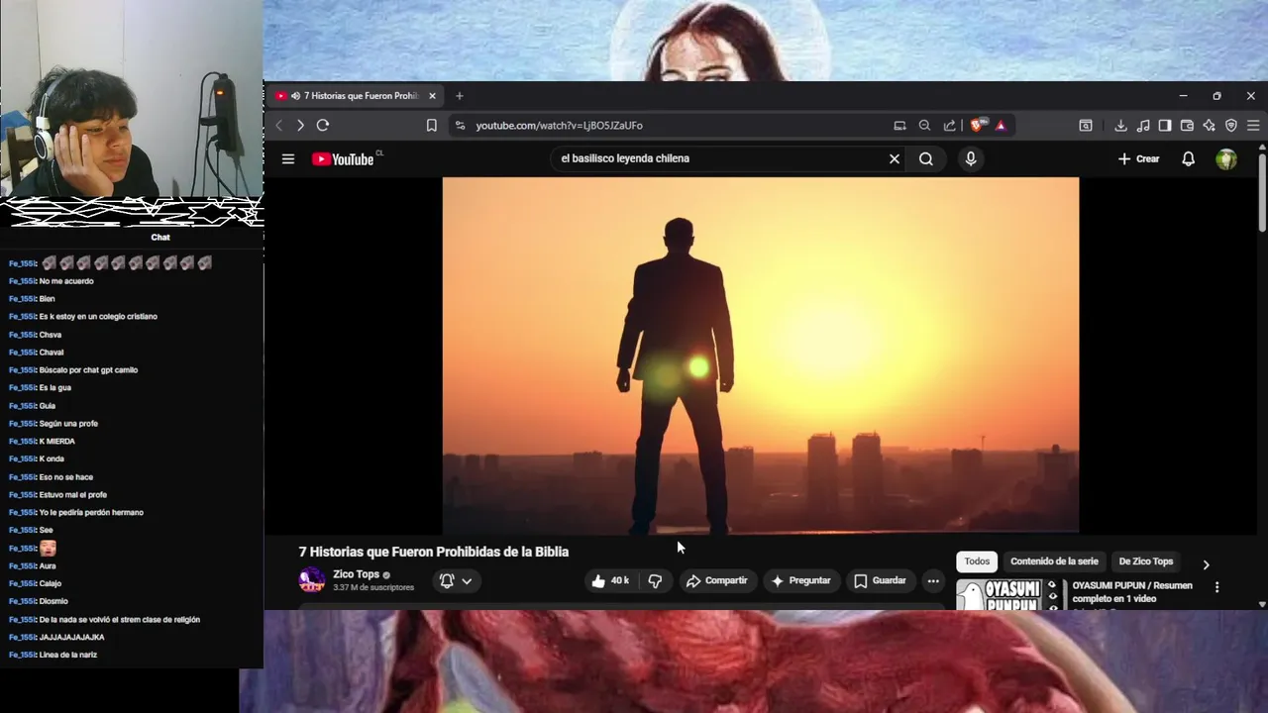Image resolution: width=1268 pixels, height=713 pixels.
Task: Go to the YouTube home logo
Action: pos(343,159)
